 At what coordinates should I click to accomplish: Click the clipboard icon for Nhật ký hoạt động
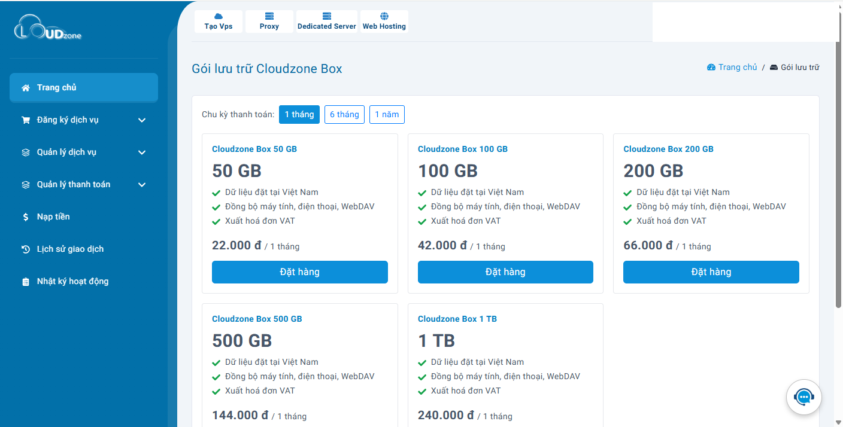coord(26,282)
